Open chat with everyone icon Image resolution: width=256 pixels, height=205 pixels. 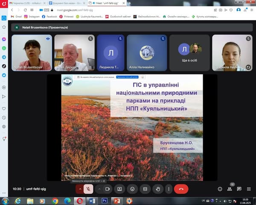239,189
